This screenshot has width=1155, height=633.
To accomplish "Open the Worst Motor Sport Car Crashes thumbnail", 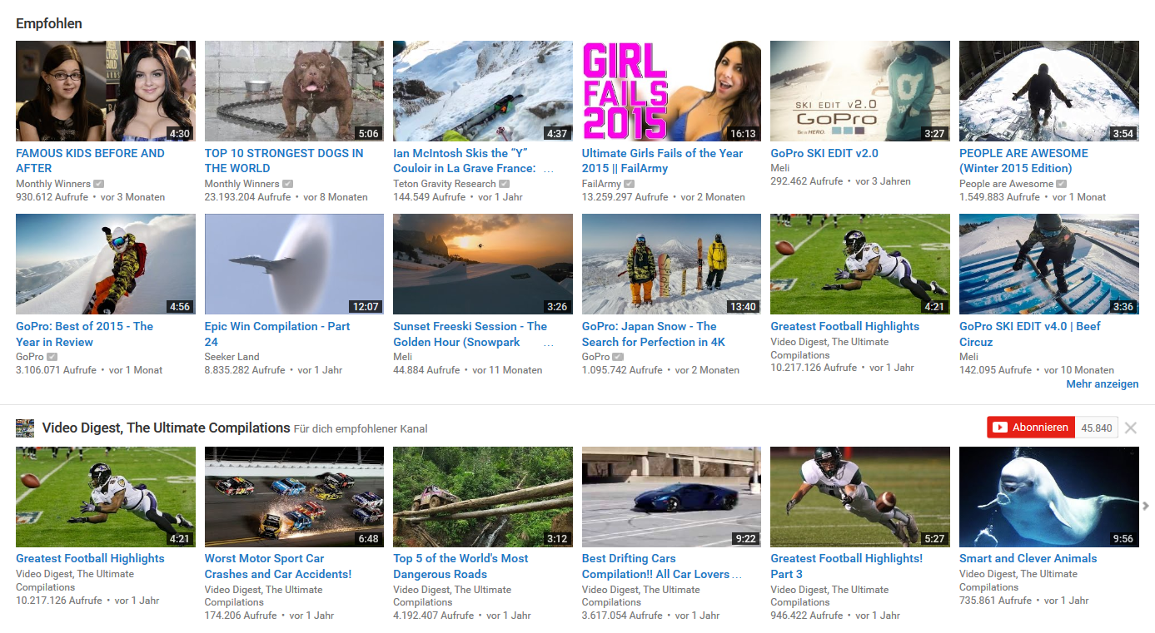I will [295, 497].
